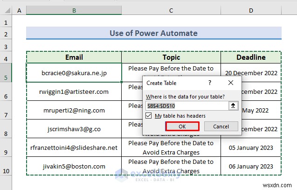The width and height of the screenshot is (297, 190).
Task: Click the Use of Power Automate title cell
Action: pos(153,33)
